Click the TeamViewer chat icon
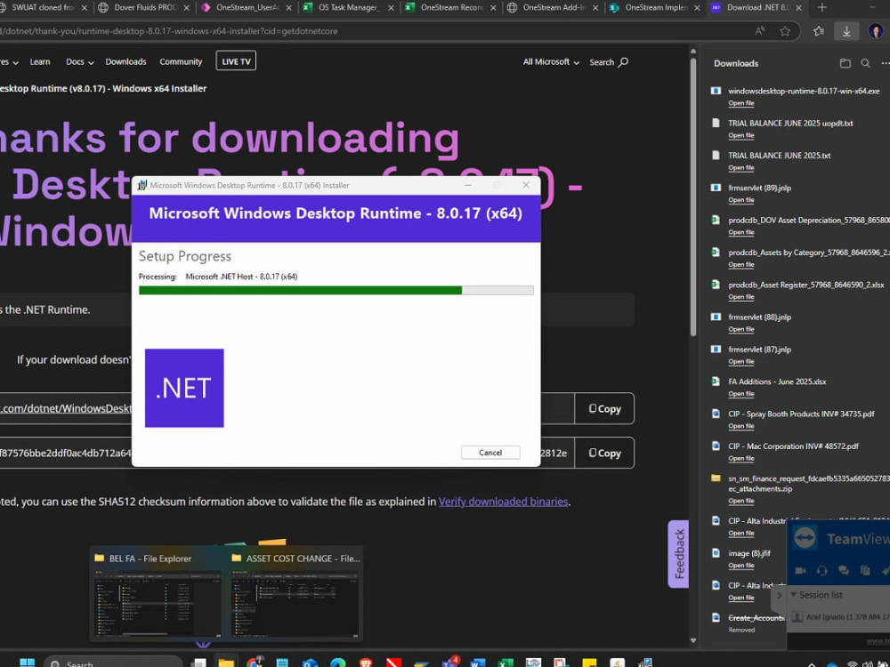Viewport: 890px width, 667px height. [844, 571]
